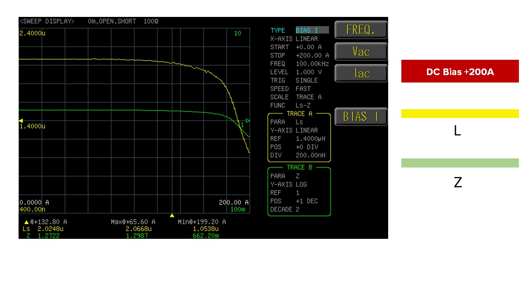Click the Min@+199.20 A readout

[x=202, y=222]
